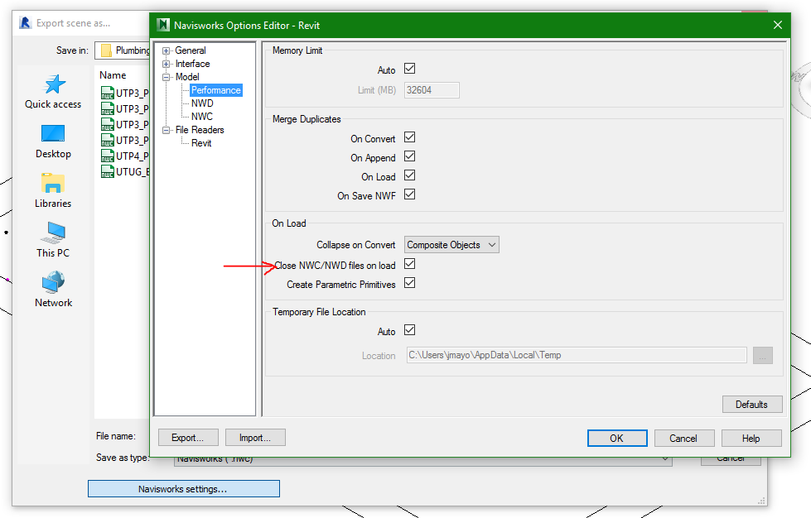The height and width of the screenshot is (518, 811).
Task: Click OK button
Action: 617,438
